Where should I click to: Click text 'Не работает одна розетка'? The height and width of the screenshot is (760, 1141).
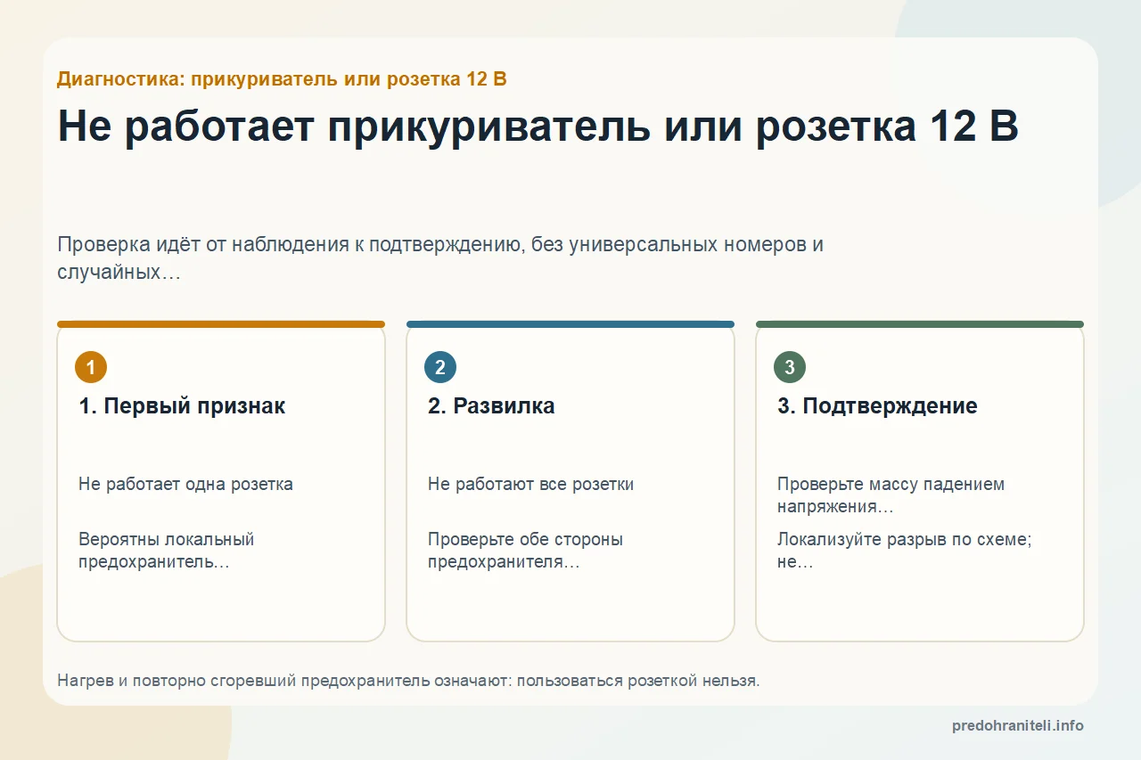click(x=185, y=485)
